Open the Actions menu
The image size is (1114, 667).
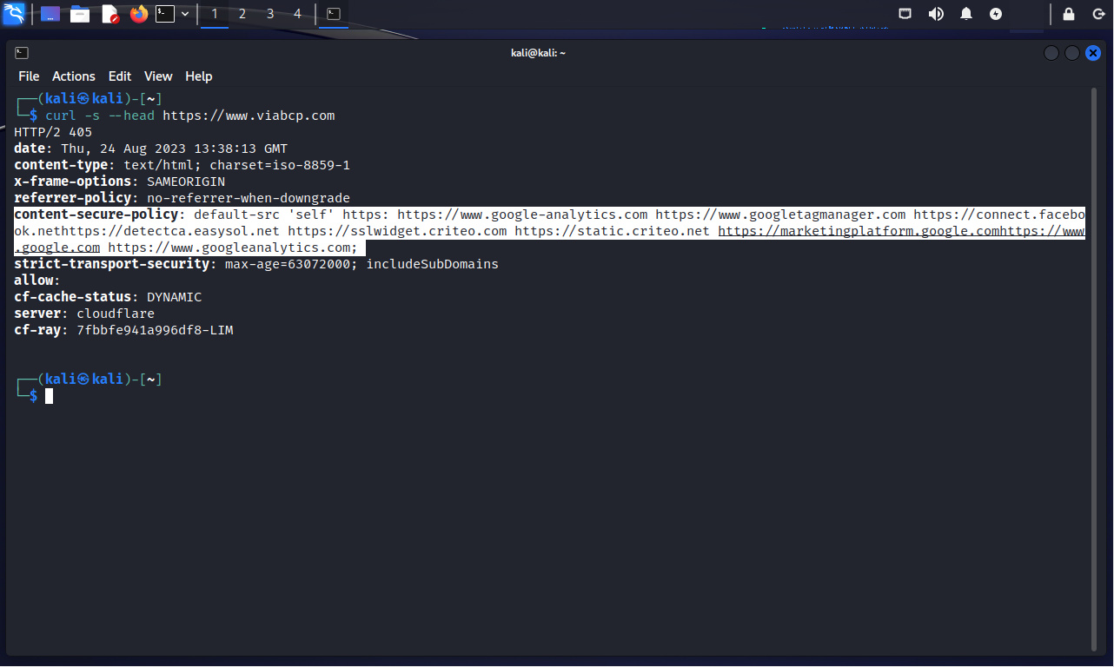[74, 76]
